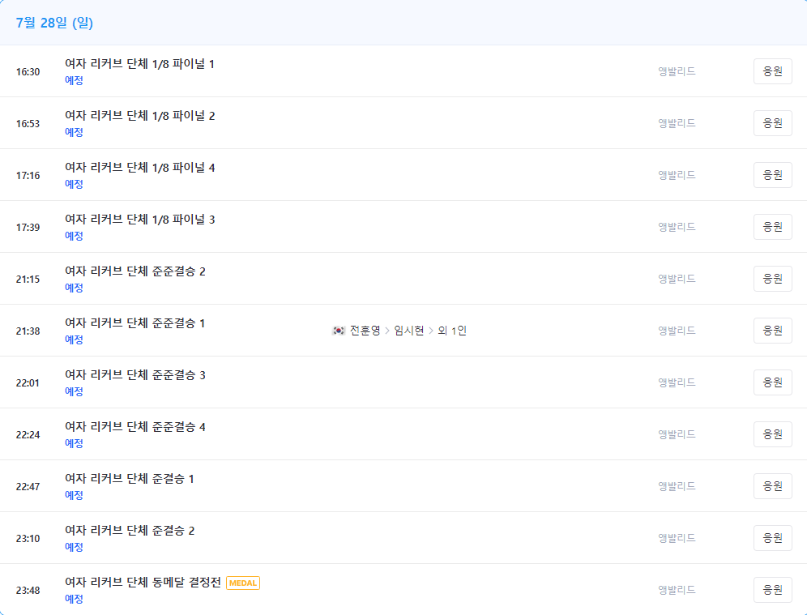Click 응원 button for 준준결승 4
This screenshot has width=807, height=615.
pyautogui.click(x=772, y=434)
